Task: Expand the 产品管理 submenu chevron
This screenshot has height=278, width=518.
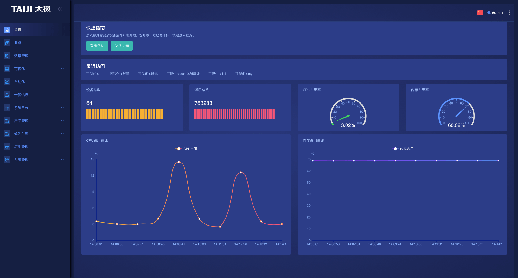Action: [63, 121]
